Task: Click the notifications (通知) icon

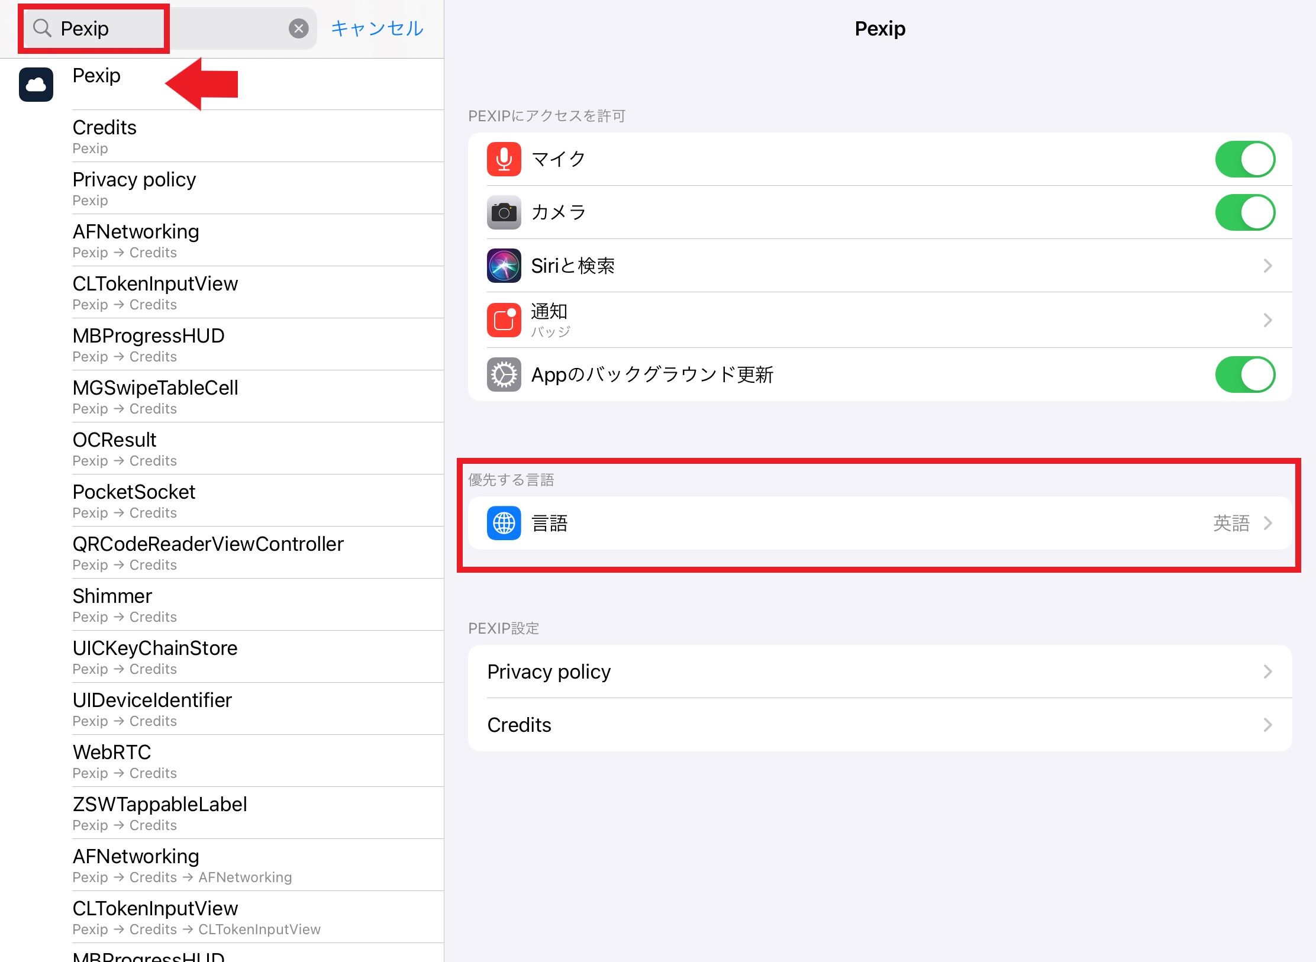Action: [504, 320]
